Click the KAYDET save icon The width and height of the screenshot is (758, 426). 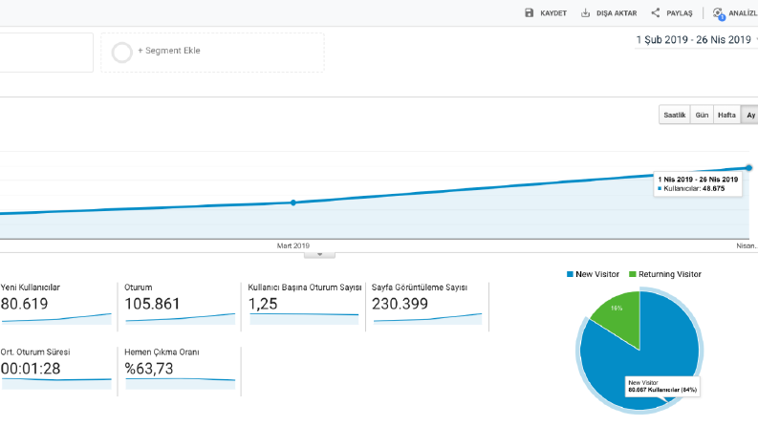[530, 13]
